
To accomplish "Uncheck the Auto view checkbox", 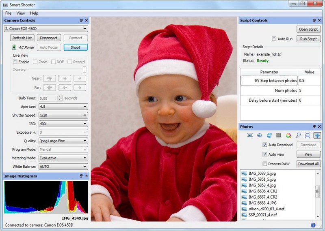I will tap(265, 154).
